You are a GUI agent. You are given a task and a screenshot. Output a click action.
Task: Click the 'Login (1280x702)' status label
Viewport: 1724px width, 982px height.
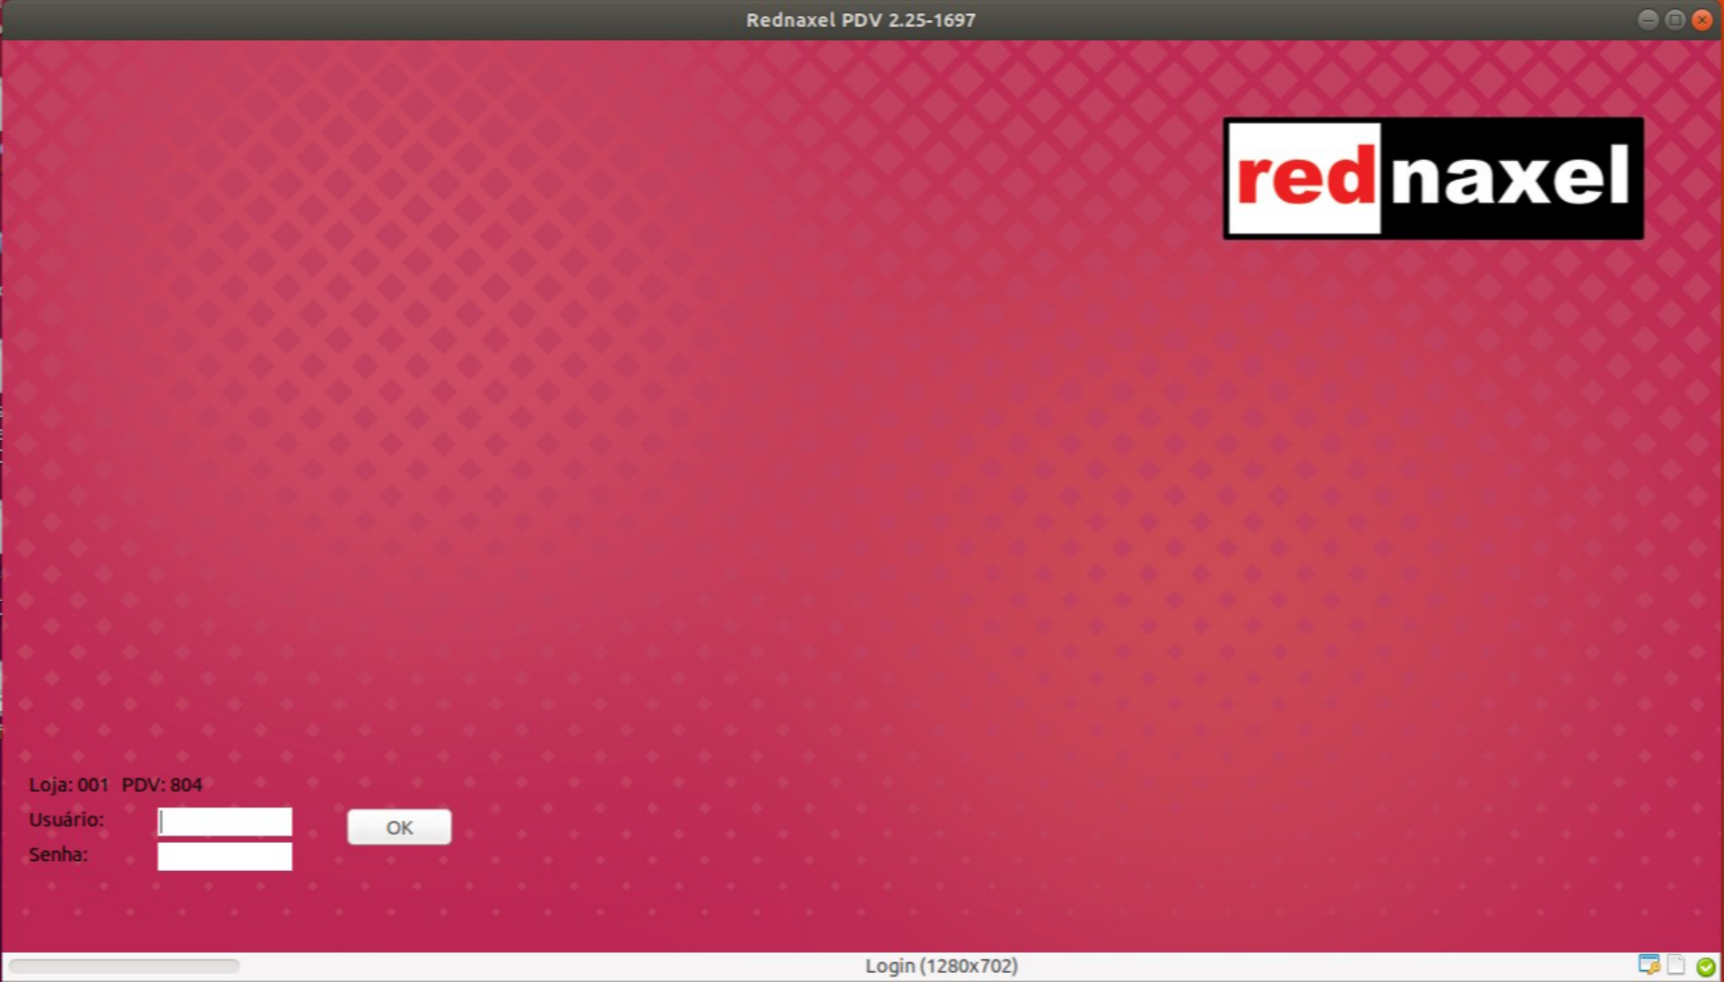942,966
